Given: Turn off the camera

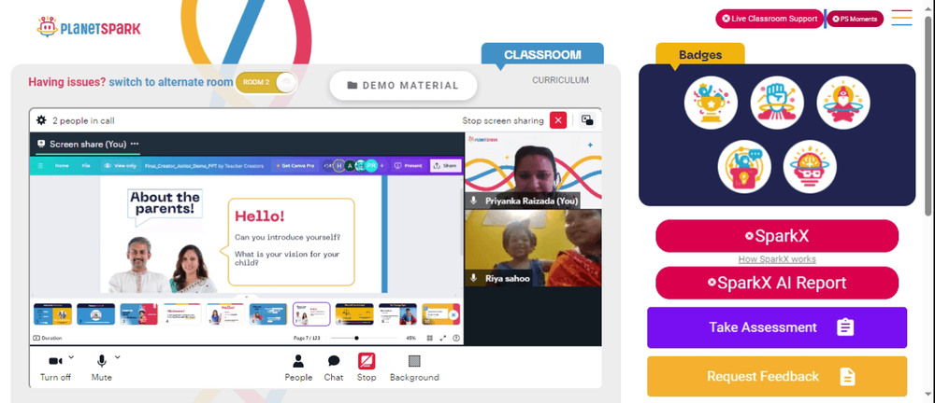Looking at the screenshot, I should coord(55,368).
